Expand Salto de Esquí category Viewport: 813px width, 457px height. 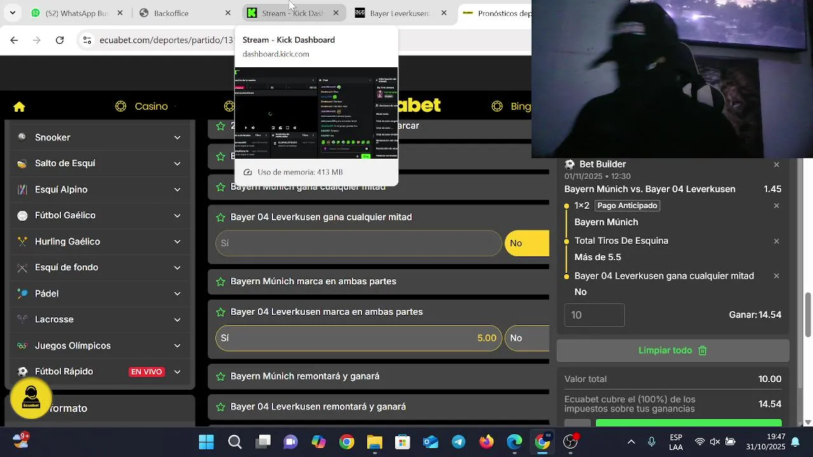click(x=177, y=164)
